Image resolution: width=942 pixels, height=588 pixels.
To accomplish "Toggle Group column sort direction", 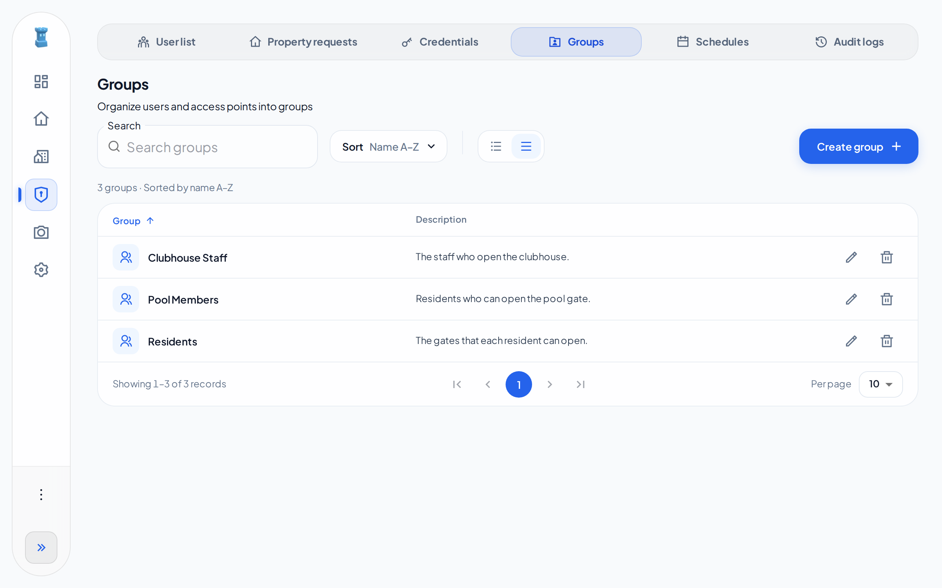I will (133, 220).
